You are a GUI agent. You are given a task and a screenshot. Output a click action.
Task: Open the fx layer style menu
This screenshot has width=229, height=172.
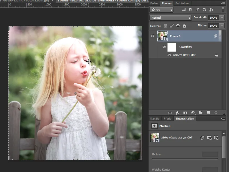coord(178,113)
